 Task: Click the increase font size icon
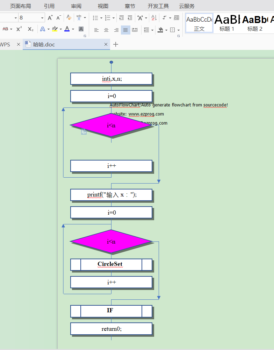50,18
